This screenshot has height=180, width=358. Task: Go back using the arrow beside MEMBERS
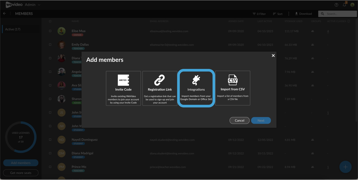4,14
